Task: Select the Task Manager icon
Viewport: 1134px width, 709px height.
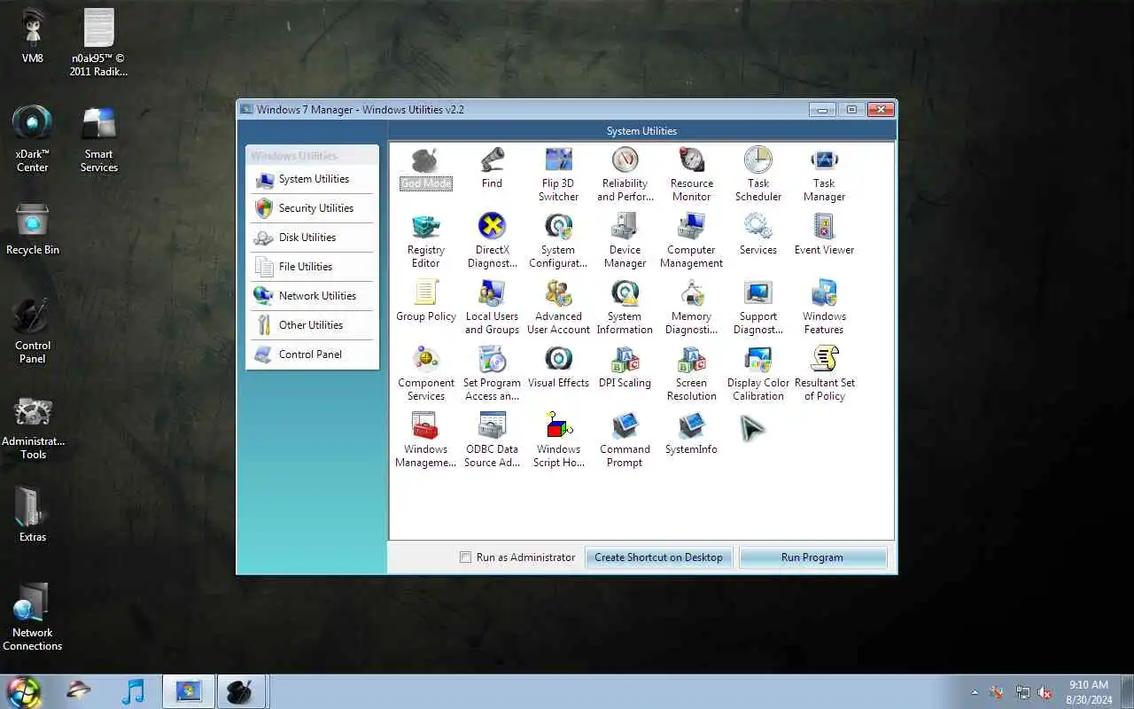Action: 824,160
